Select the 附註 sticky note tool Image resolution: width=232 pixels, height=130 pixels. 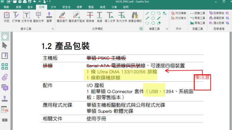pyautogui.click(x=6, y=17)
